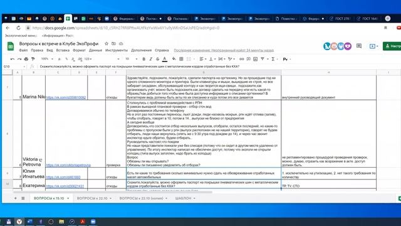This screenshot has width=401, height=226.
Task: Click the filter icon
Action: [263, 59]
